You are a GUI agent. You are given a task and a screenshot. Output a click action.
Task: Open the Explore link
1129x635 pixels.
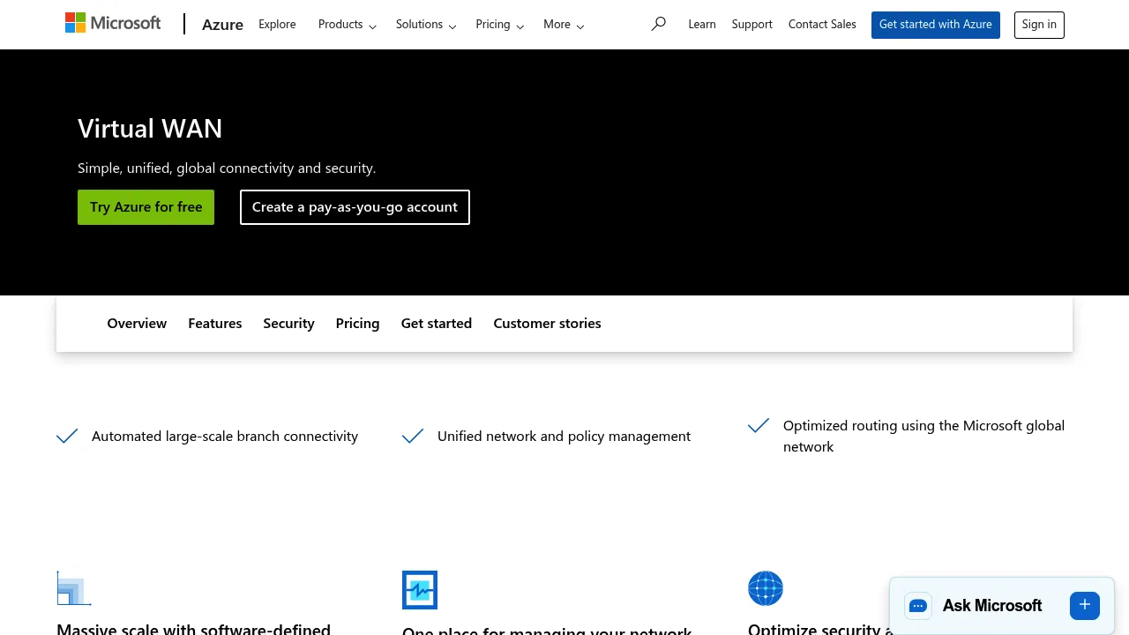coord(277,25)
